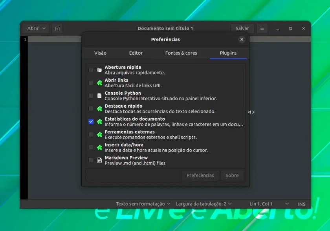Screen dimensions: 330x231
Task: Click the Sobre button
Action: click(x=232, y=176)
